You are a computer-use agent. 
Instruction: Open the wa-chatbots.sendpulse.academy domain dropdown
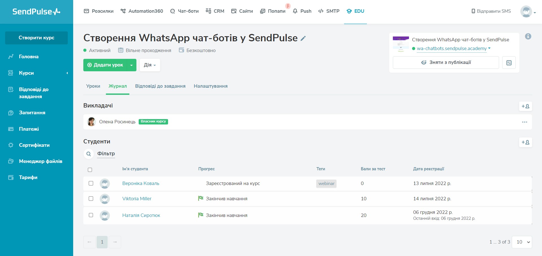(x=454, y=48)
